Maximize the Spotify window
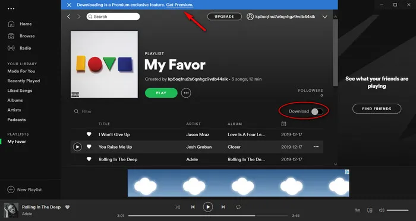The height and width of the screenshot is (221, 416). tap(395, 5)
